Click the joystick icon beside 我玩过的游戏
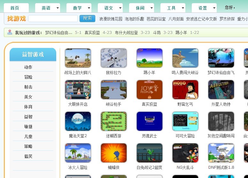 click(x=10, y=32)
